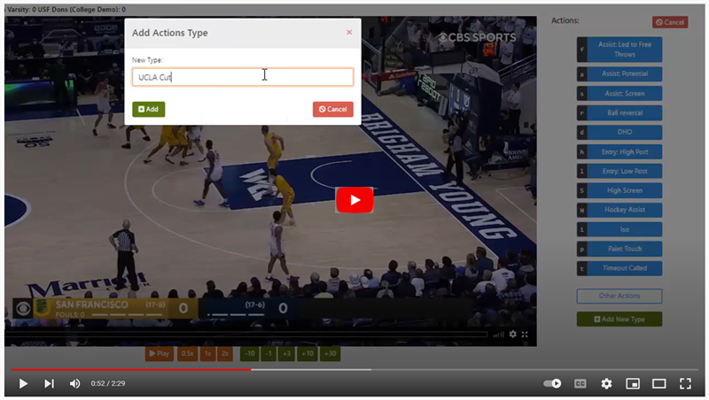Toggle closed captions
The image size is (709, 400).
(x=580, y=383)
